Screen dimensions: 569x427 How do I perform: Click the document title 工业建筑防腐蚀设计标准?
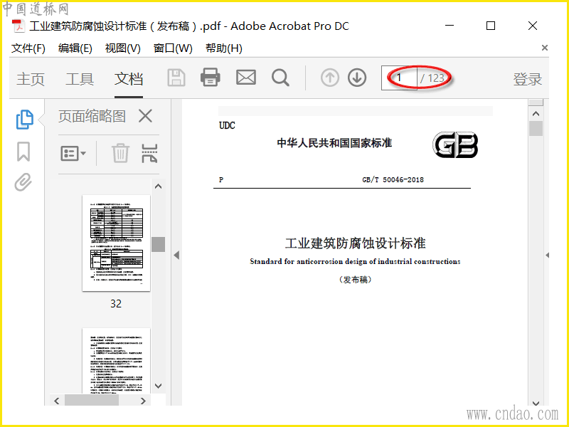[x=355, y=243]
